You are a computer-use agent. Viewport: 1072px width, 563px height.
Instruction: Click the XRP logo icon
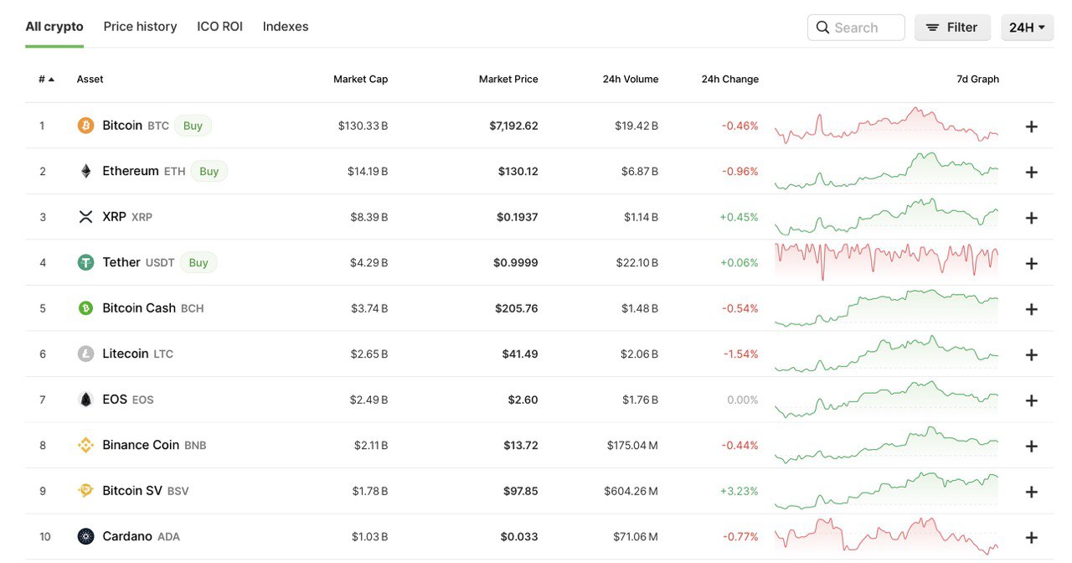85,217
